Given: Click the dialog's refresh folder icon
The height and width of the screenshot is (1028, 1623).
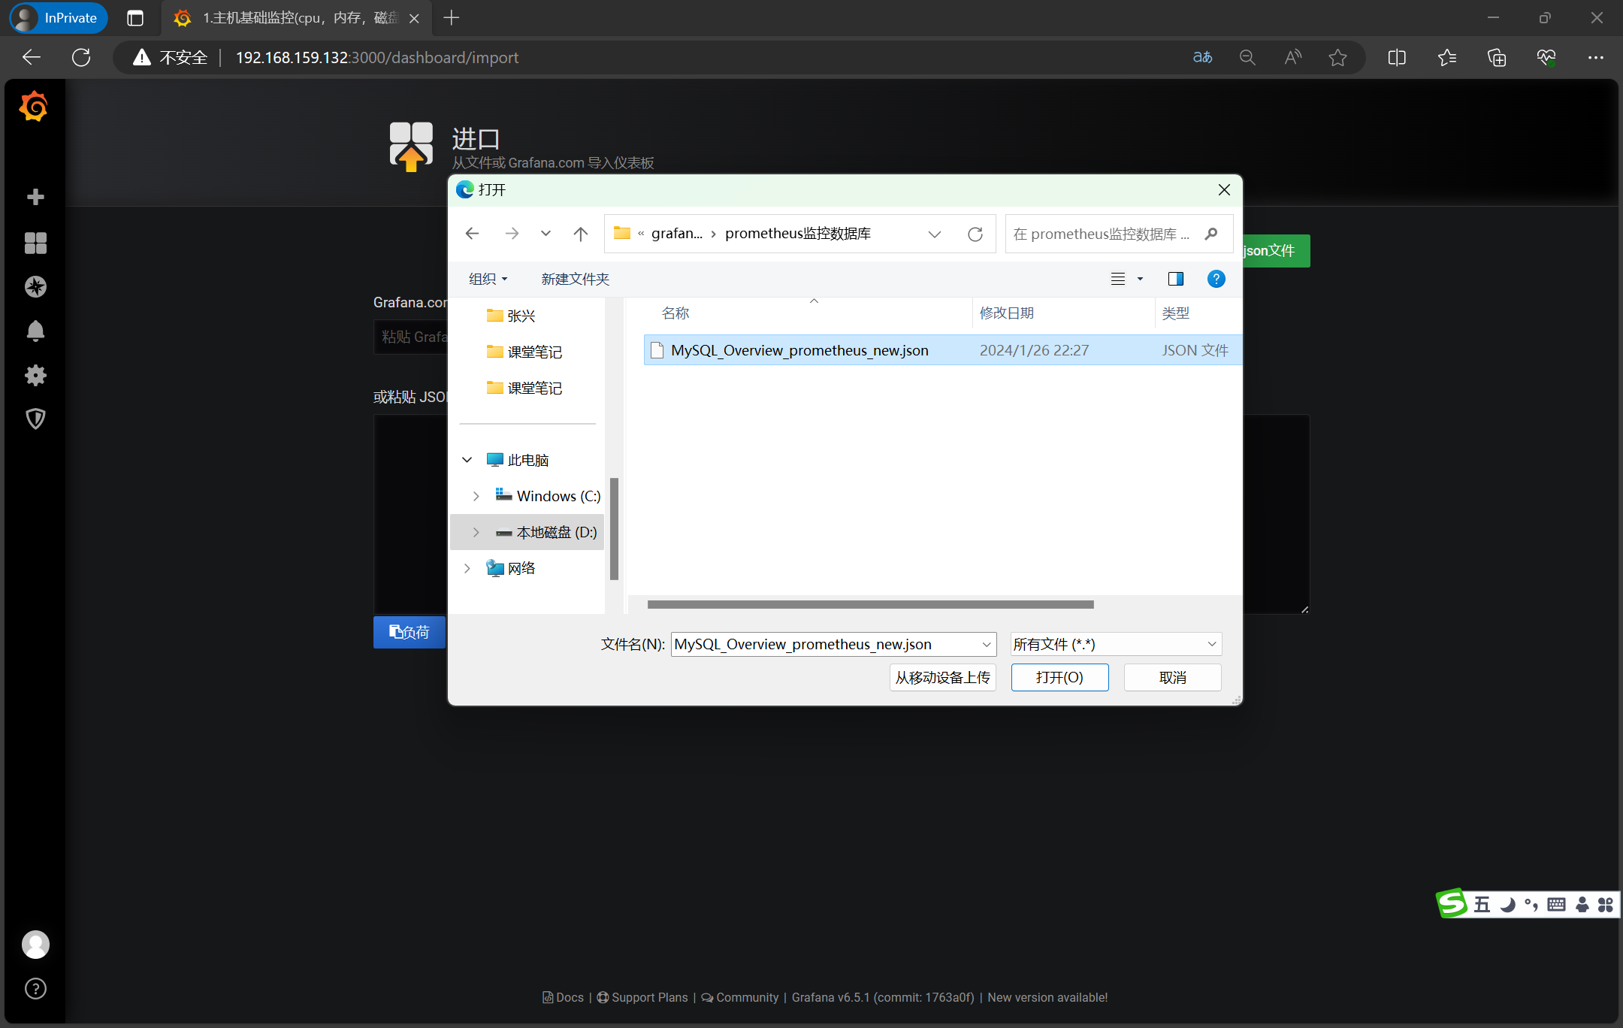Looking at the screenshot, I should [975, 234].
